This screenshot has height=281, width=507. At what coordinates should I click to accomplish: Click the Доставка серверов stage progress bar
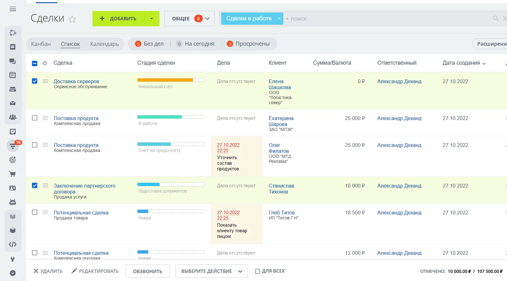pyautogui.click(x=171, y=80)
